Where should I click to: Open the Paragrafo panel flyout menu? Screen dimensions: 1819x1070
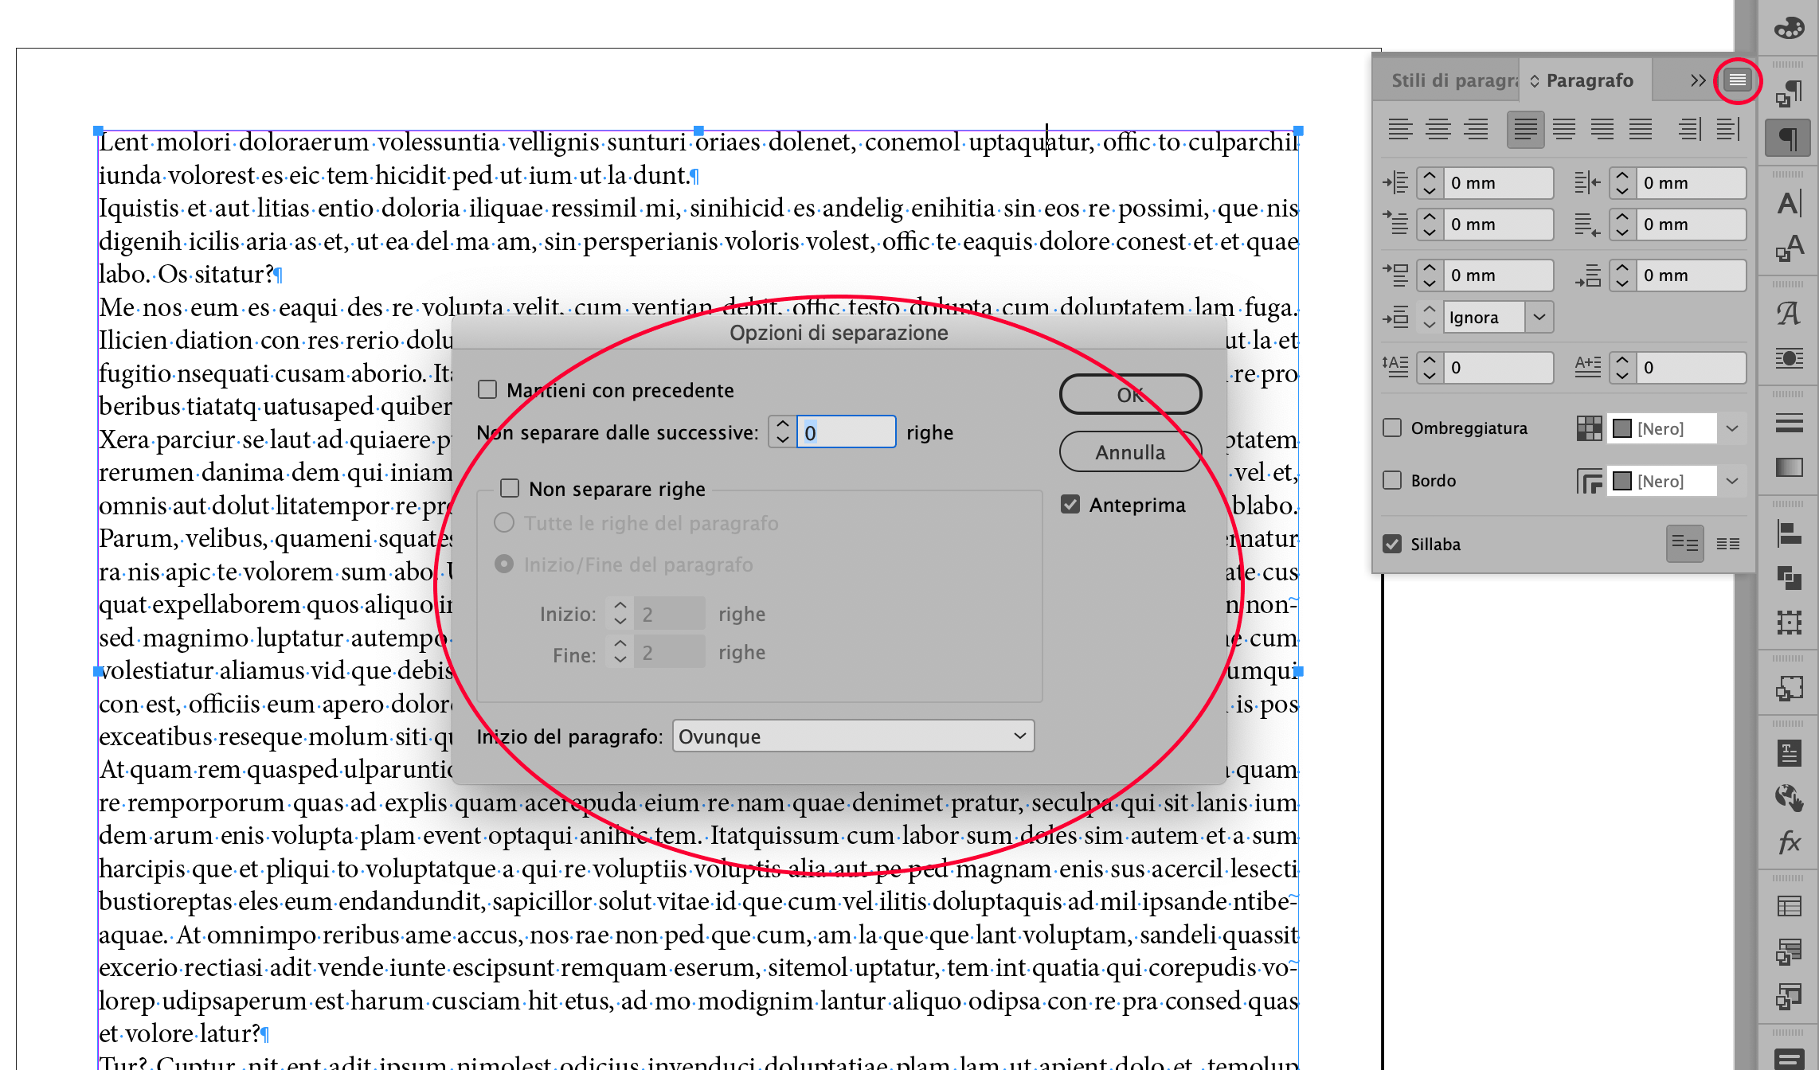[1737, 80]
